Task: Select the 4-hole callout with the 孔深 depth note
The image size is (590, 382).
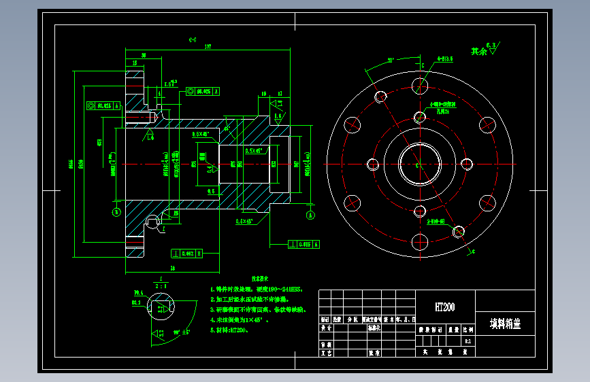Action: coord(443,107)
